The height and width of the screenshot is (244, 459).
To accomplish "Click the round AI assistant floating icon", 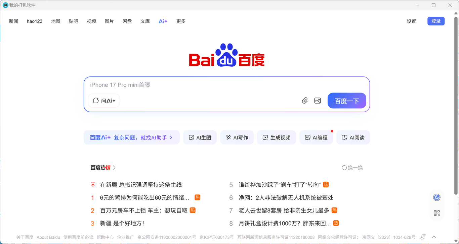I will coord(436,197).
